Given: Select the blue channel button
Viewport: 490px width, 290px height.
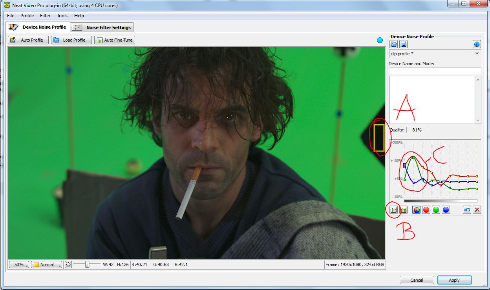Looking at the screenshot, I should click(x=446, y=210).
